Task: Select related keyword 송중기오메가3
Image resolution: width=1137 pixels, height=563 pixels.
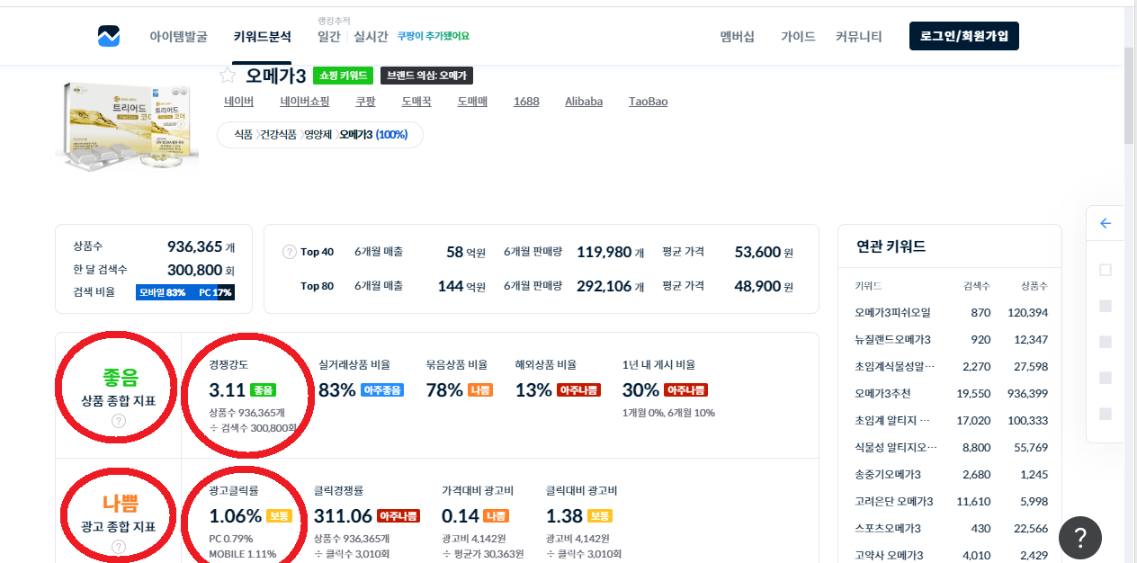Action: (x=887, y=474)
